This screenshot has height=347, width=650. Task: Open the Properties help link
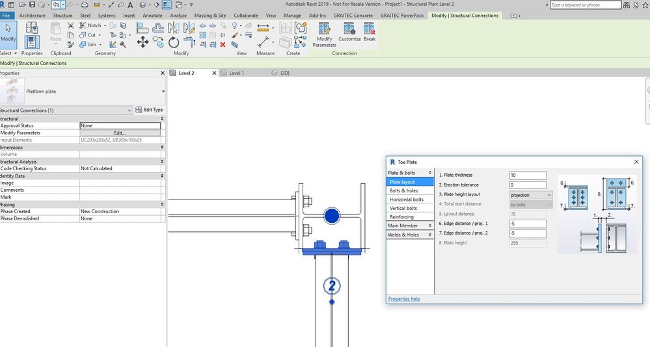[x=404, y=299]
